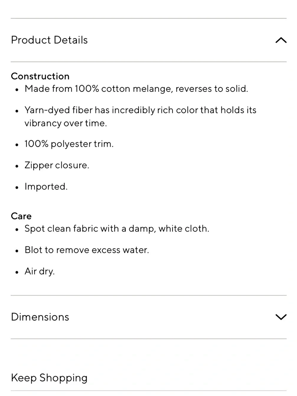Select the Blot to remove excess water text
The height and width of the screenshot is (396, 297).
click(87, 250)
